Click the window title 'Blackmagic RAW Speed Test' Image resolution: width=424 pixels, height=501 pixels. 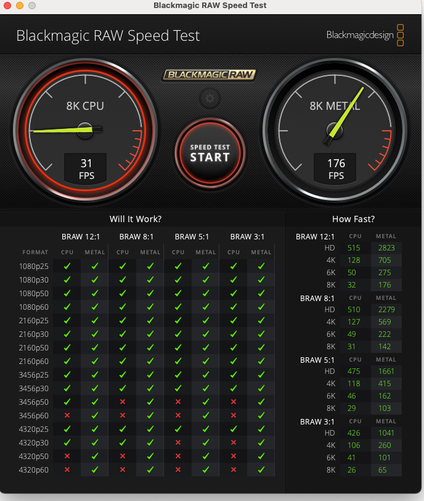click(210, 6)
